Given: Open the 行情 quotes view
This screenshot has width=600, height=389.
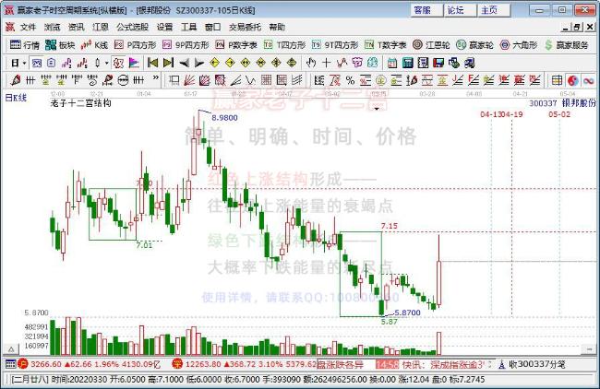Looking at the screenshot, I should (25, 45).
